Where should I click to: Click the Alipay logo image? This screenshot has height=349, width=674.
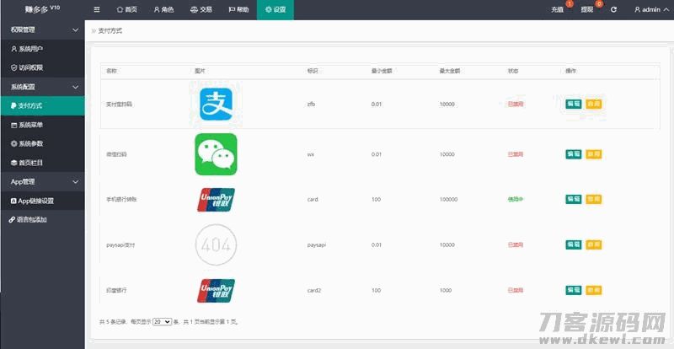click(216, 104)
